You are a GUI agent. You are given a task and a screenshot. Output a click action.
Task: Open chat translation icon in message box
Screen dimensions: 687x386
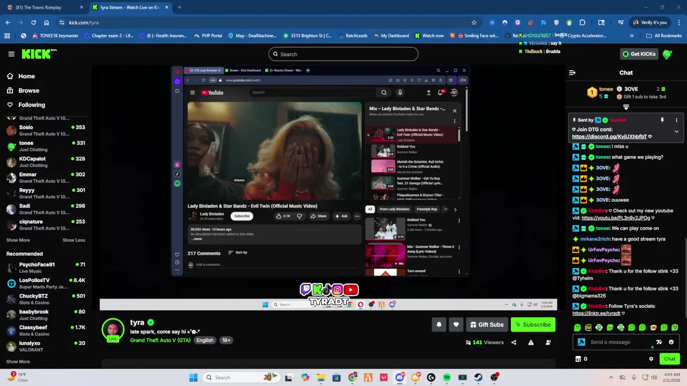coord(659,342)
